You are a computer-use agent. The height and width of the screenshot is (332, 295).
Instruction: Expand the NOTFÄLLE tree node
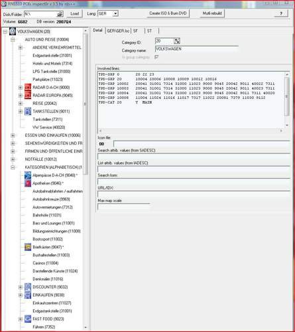pos(13,159)
